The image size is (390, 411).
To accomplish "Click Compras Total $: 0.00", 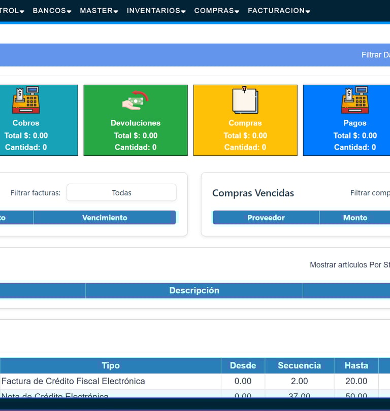I will pyautogui.click(x=245, y=135).
